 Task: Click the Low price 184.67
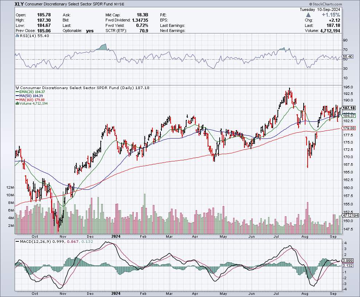[x=44, y=25]
